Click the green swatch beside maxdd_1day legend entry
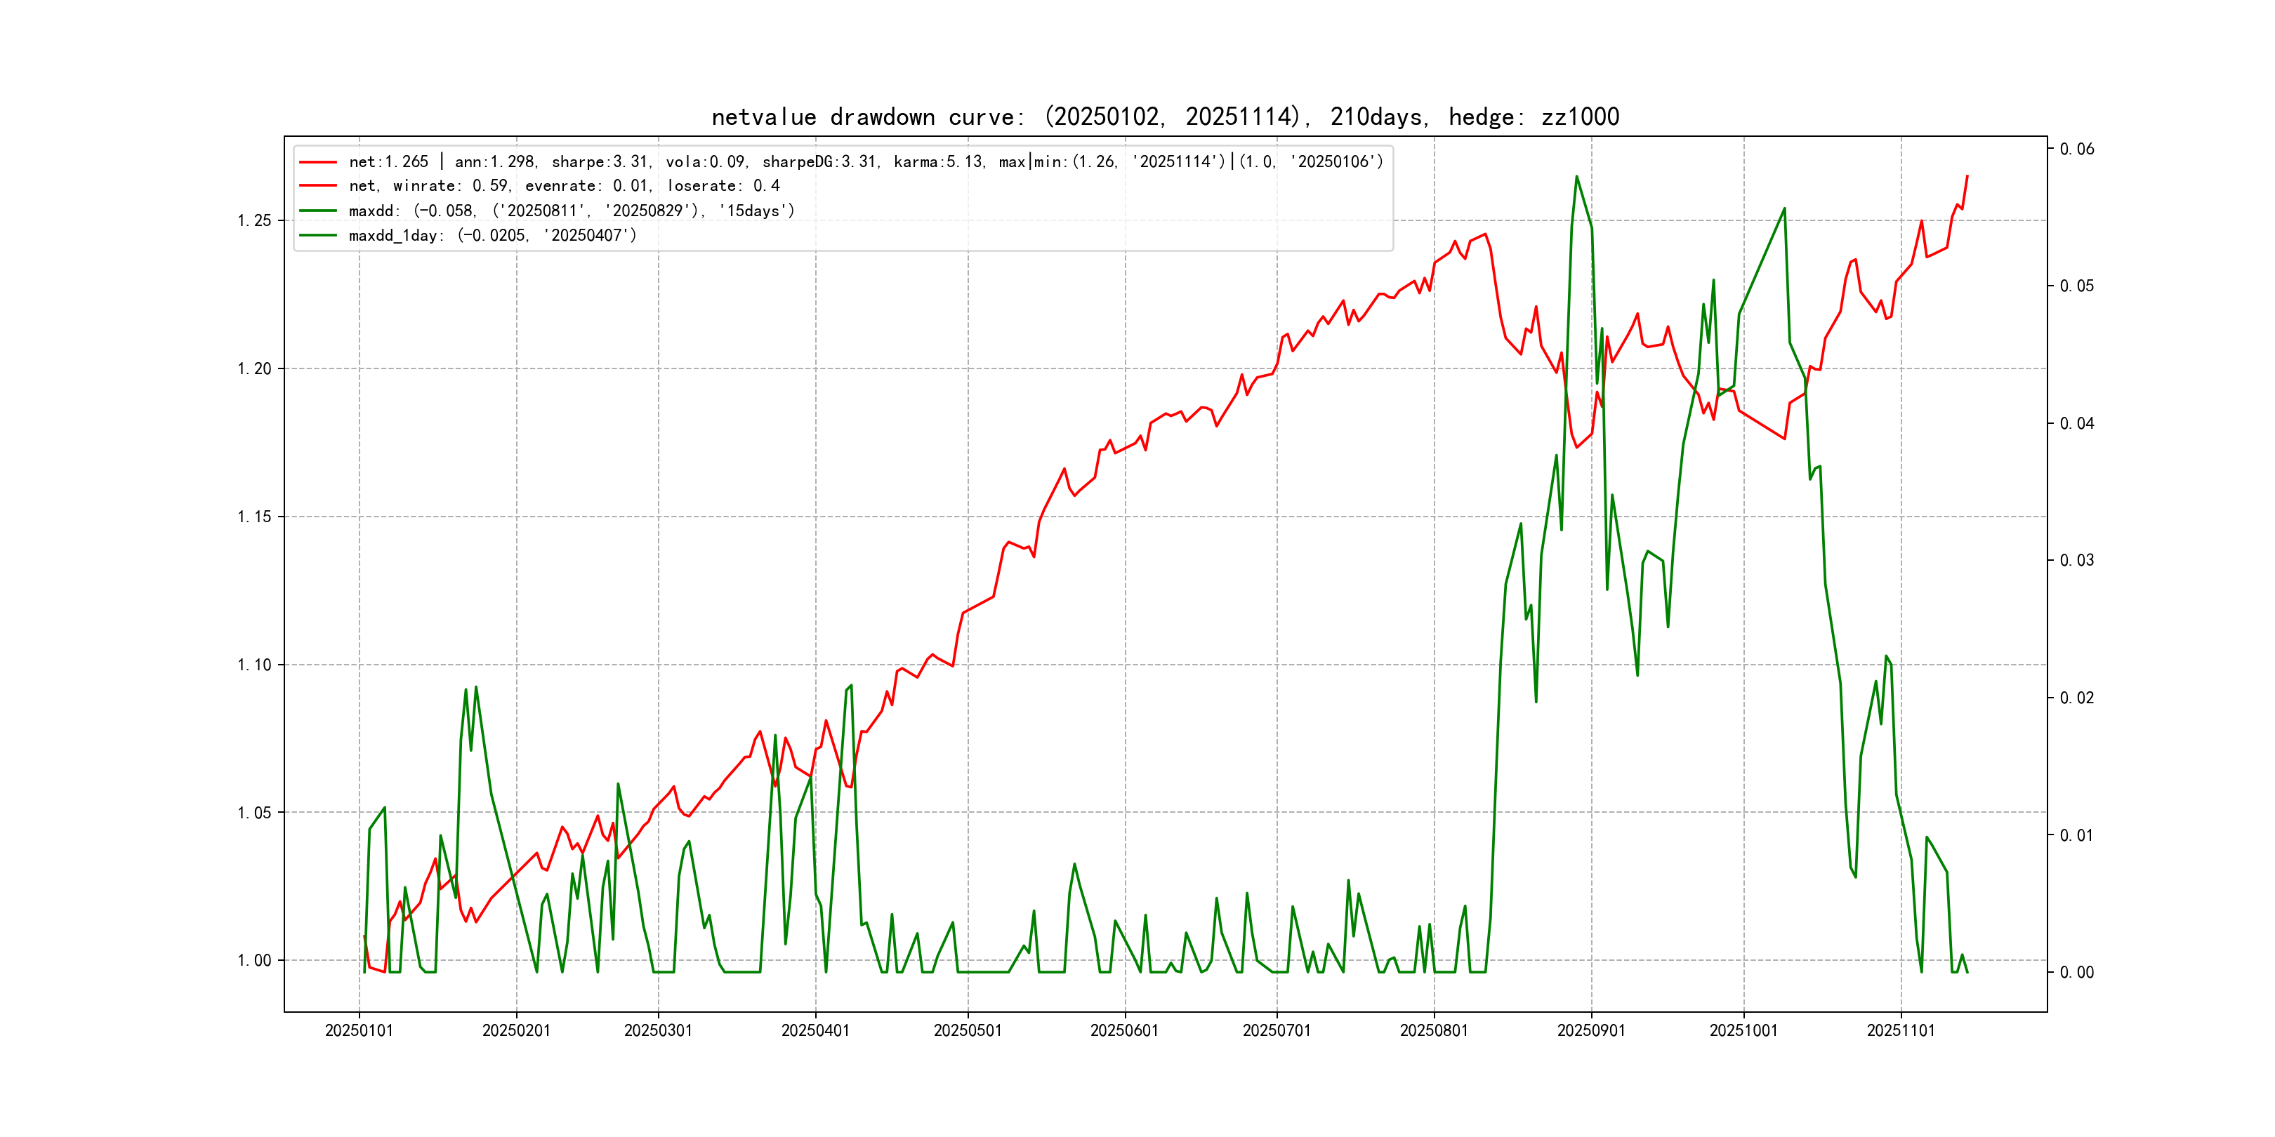The height and width of the screenshot is (1137, 2275). pyautogui.click(x=318, y=236)
